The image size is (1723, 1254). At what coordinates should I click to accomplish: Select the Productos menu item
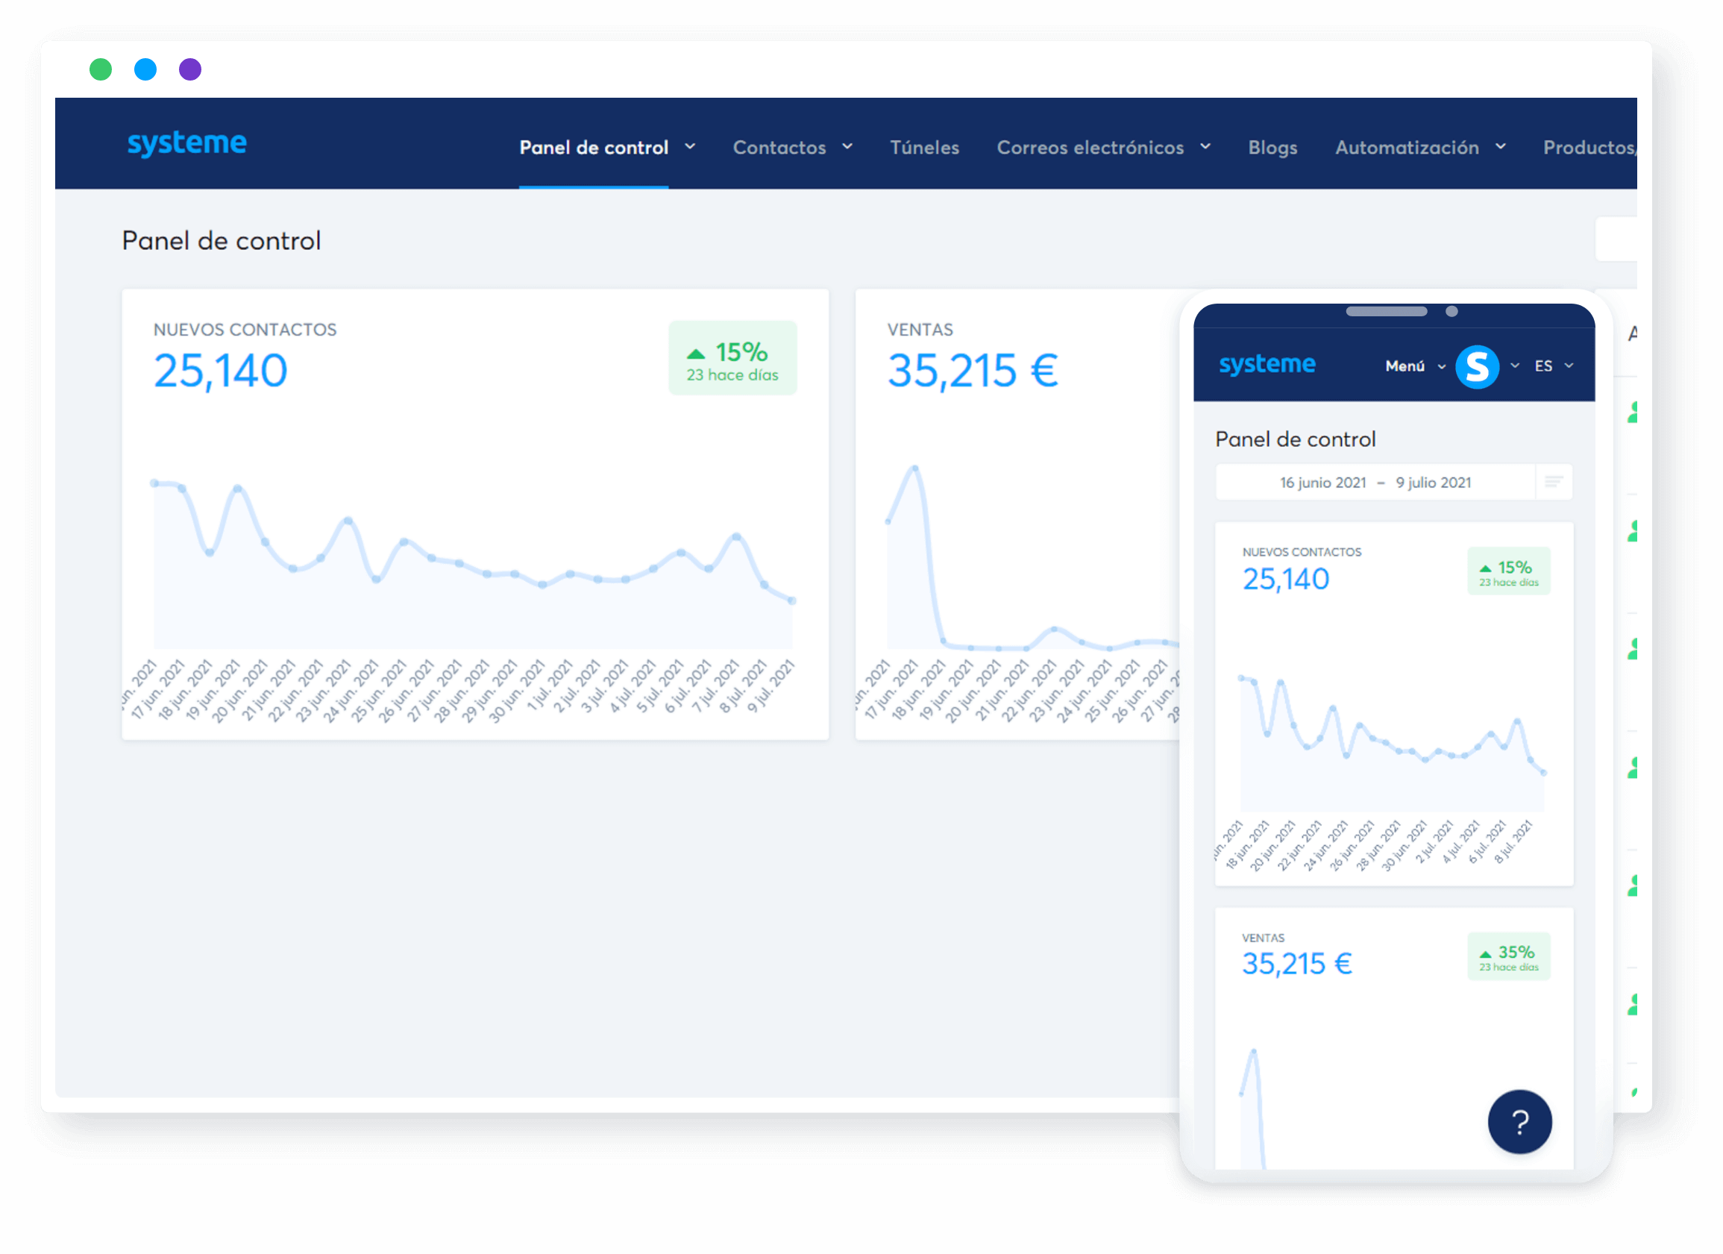pos(1588,148)
